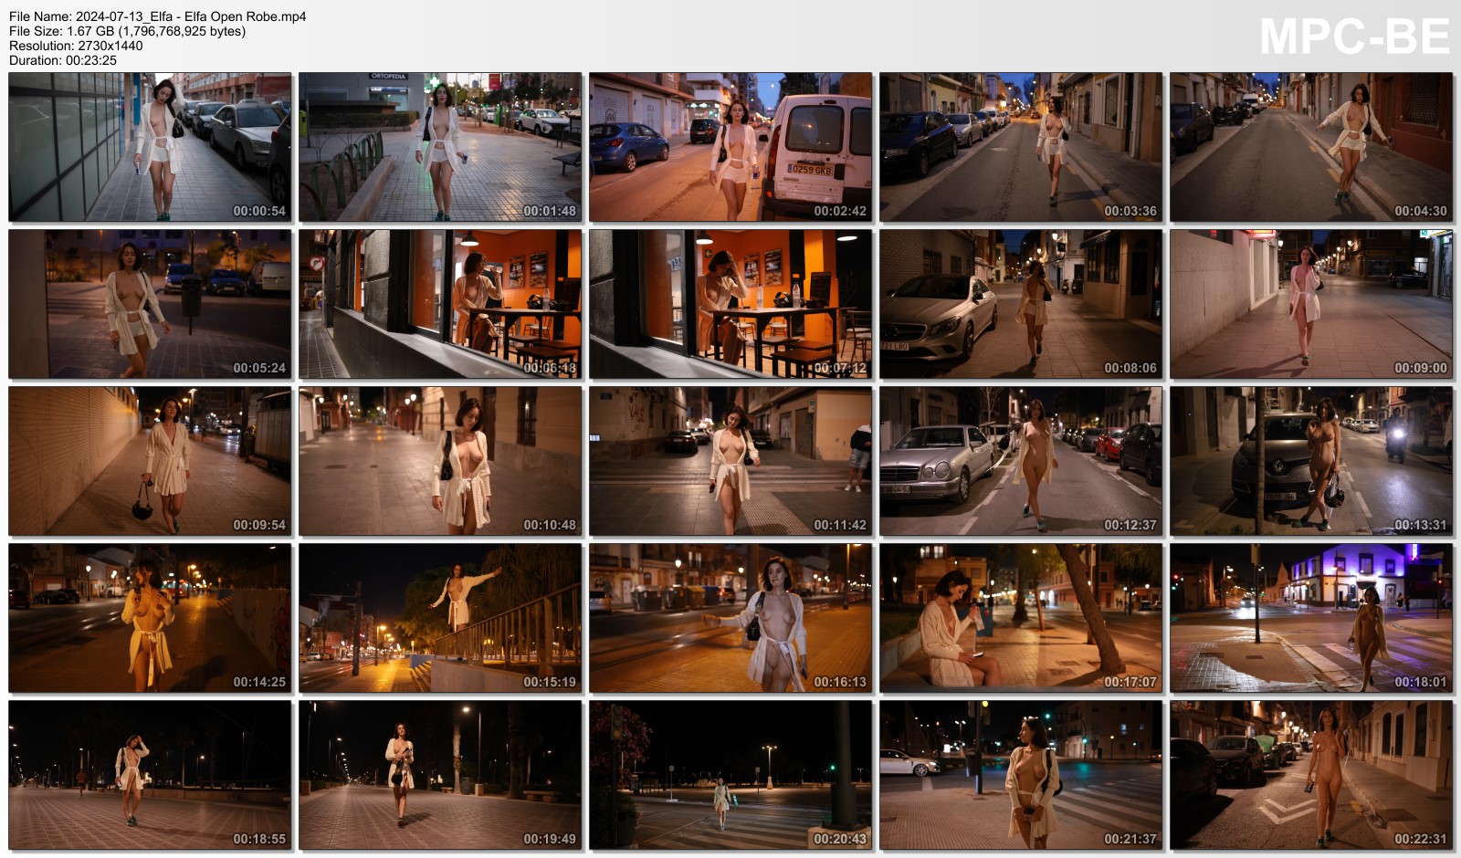Click the 00:13:31 thumbnail
This screenshot has width=1461, height=858.
click(1311, 461)
